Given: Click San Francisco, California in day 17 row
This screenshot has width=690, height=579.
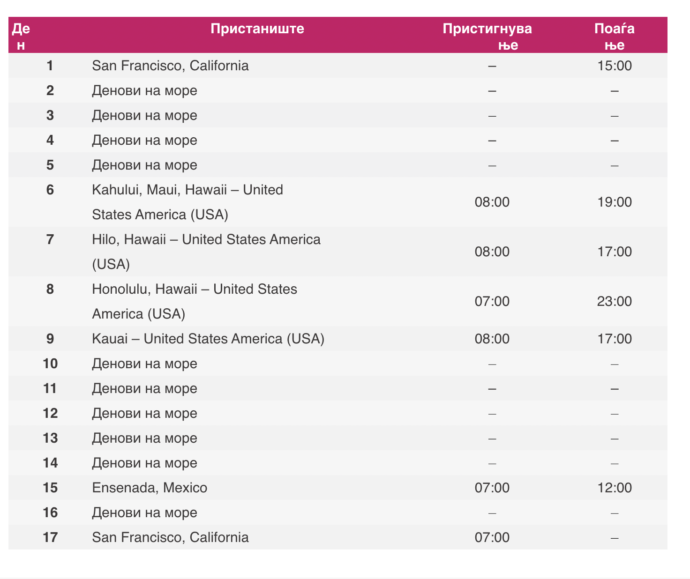Looking at the screenshot, I should pyautogui.click(x=170, y=537).
